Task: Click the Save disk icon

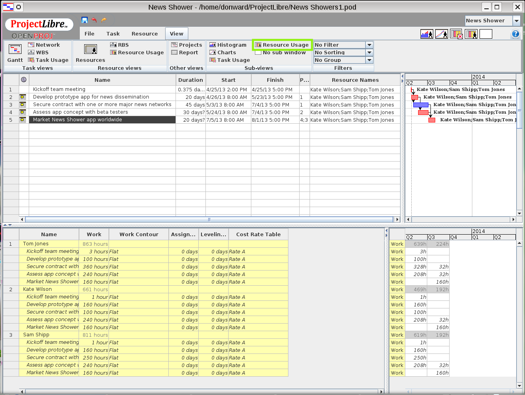Action: click(84, 20)
